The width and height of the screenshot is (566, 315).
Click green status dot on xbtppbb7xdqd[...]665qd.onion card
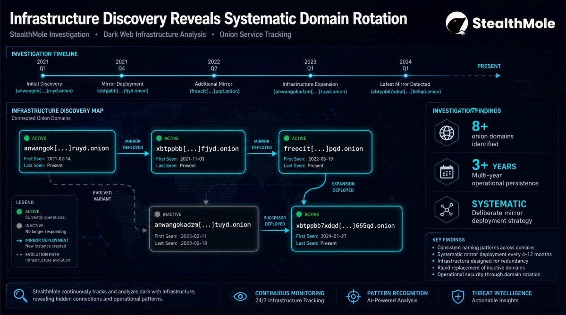point(299,214)
